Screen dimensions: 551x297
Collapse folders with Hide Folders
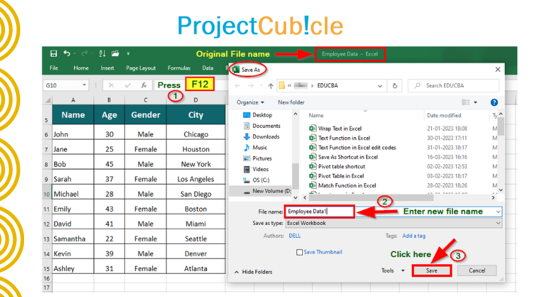tap(253, 272)
